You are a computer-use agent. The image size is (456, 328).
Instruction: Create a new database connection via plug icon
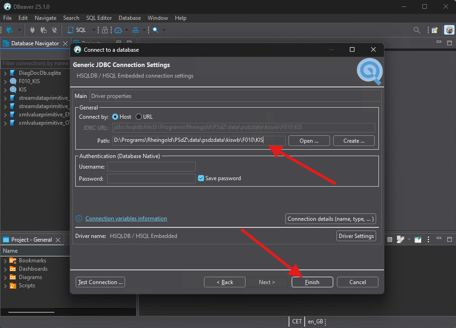[9, 30]
